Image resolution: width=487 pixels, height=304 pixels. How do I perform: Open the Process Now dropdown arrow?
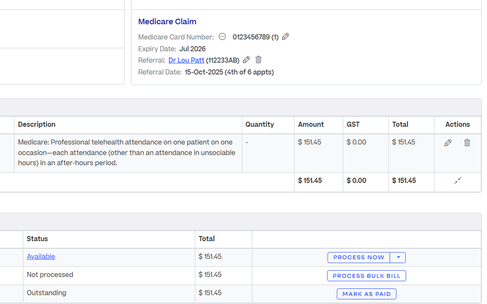pos(398,257)
